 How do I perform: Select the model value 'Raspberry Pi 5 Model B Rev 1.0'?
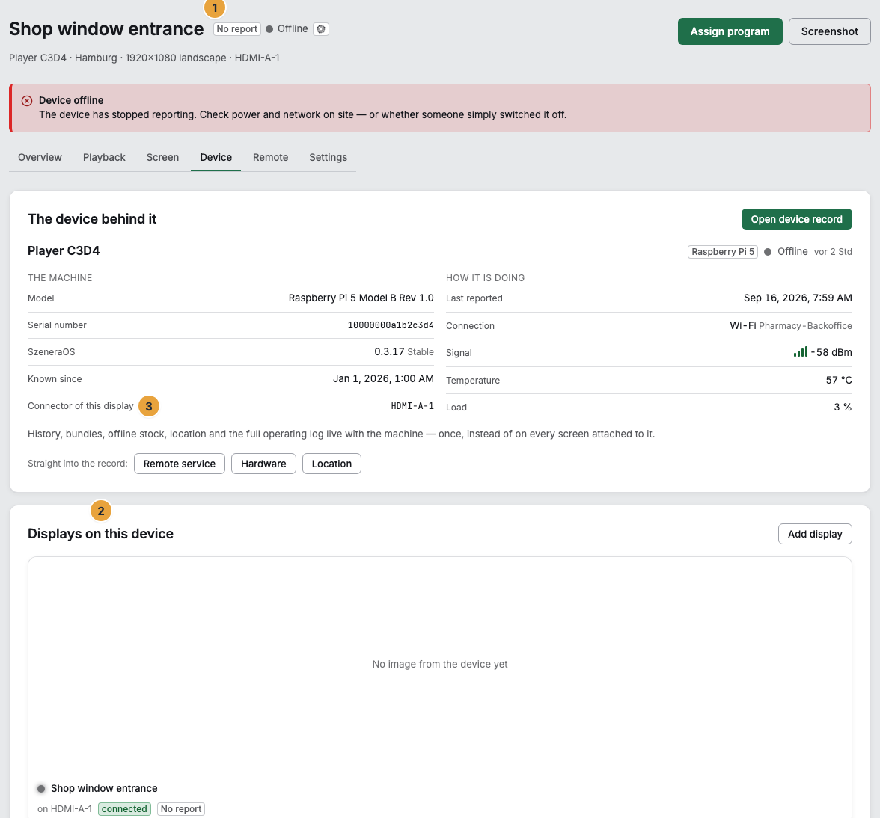pyautogui.click(x=361, y=298)
